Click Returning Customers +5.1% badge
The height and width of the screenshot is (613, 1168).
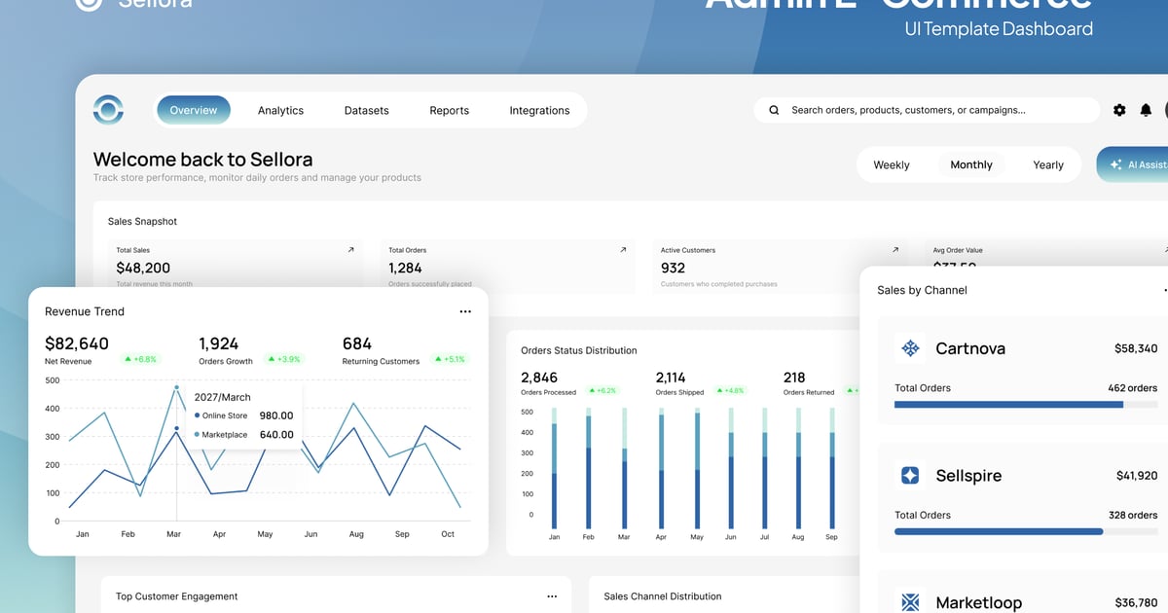click(x=449, y=359)
